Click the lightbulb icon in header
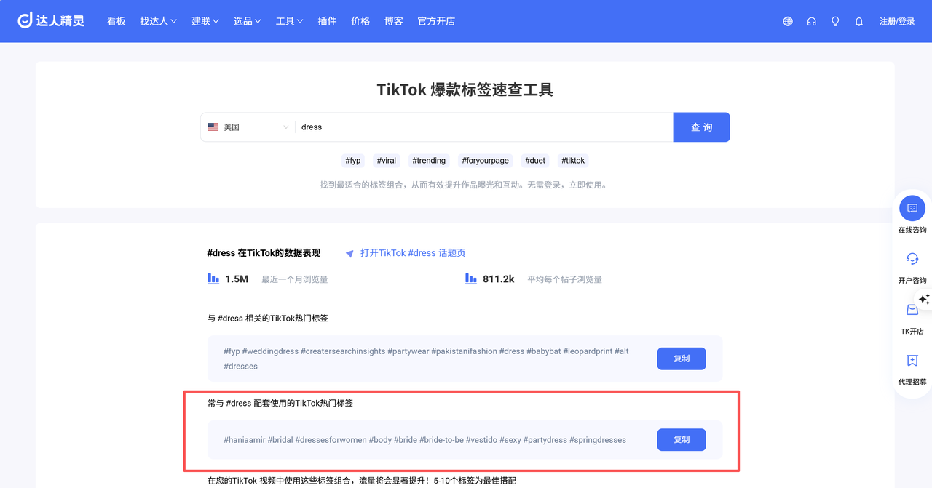Screen dimensions: 932x488 click(835, 22)
